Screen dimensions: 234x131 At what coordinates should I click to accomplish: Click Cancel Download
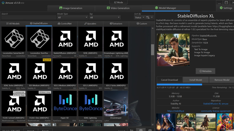pyautogui.click(x=169, y=80)
